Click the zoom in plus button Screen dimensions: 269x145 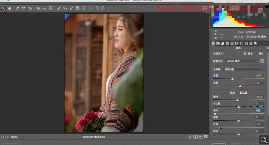pyautogui.click(x=6, y=137)
